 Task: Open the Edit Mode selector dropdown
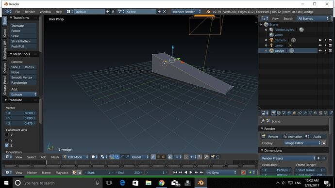pos(76,157)
